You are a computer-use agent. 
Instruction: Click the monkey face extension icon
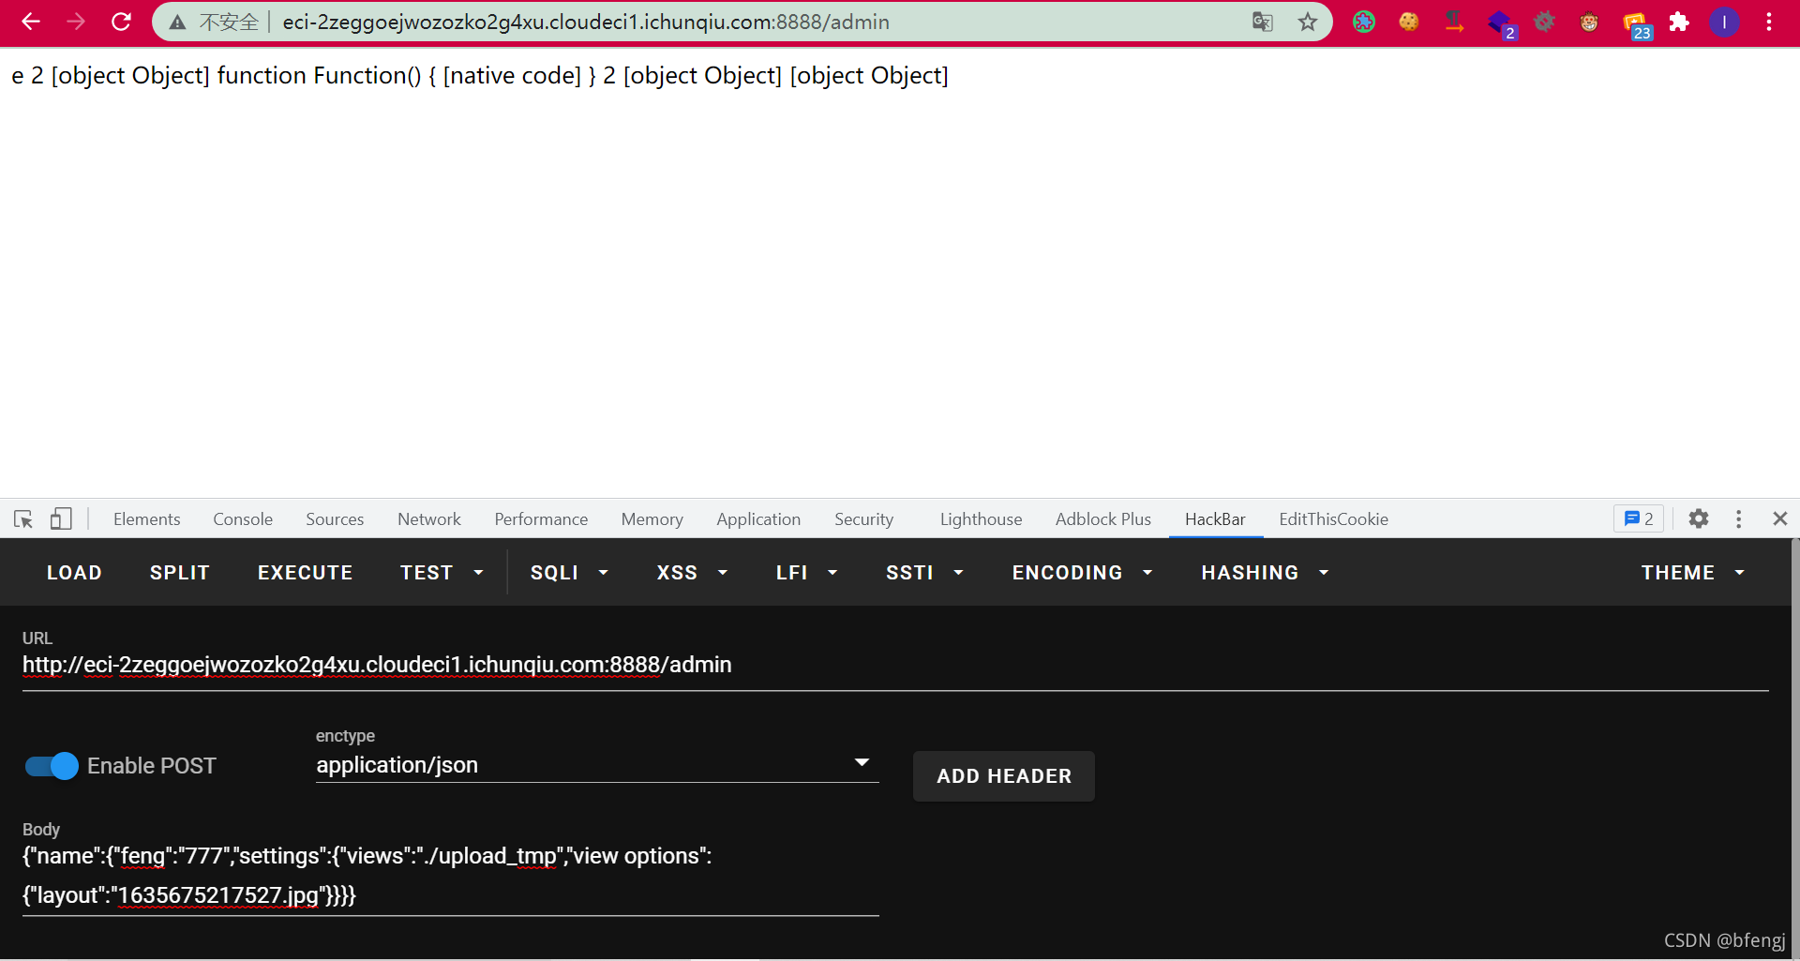click(1589, 22)
